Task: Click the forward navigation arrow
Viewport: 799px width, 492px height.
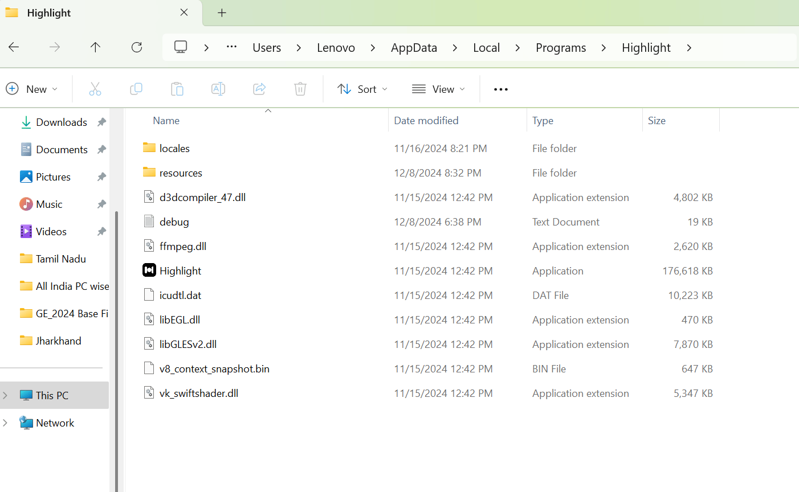Action: (x=55, y=47)
